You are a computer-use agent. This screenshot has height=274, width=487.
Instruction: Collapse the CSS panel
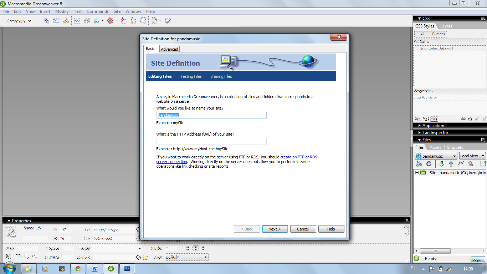419,19
